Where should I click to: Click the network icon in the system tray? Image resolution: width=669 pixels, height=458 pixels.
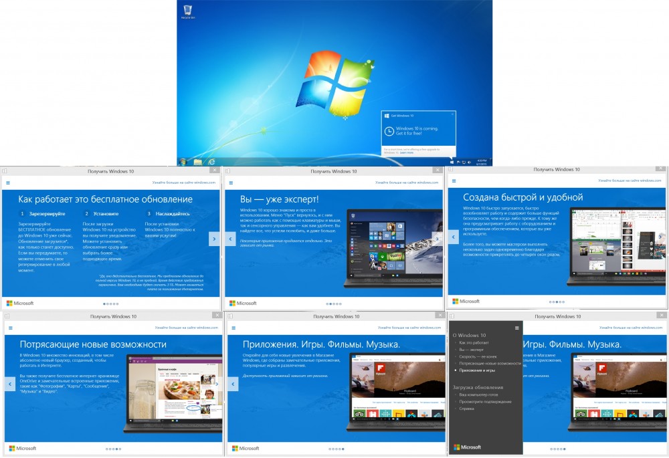[x=464, y=162]
